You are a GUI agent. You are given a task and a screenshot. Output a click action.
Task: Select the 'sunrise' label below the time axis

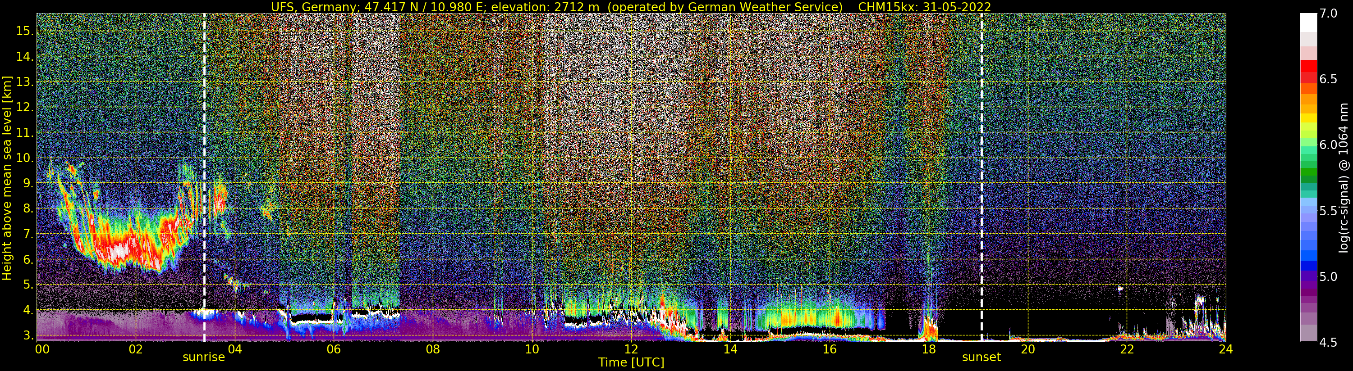204,357
